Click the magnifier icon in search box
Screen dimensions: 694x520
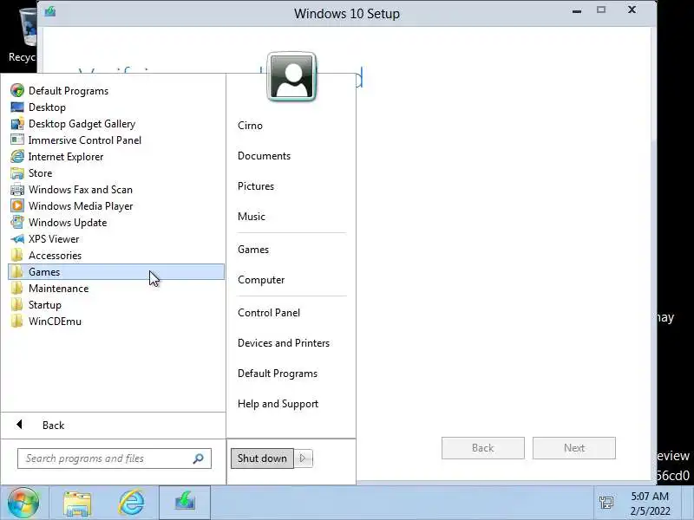pos(199,458)
